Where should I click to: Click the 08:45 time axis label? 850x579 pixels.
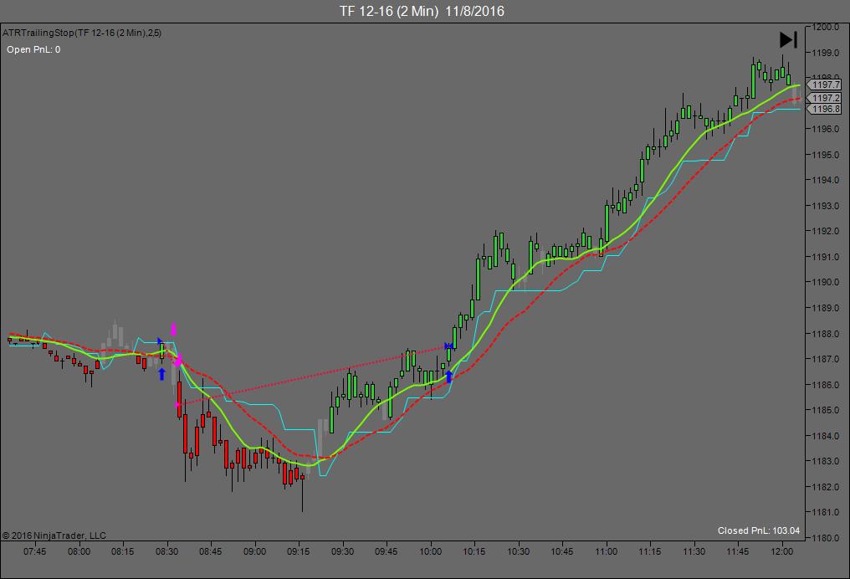(210, 551)
